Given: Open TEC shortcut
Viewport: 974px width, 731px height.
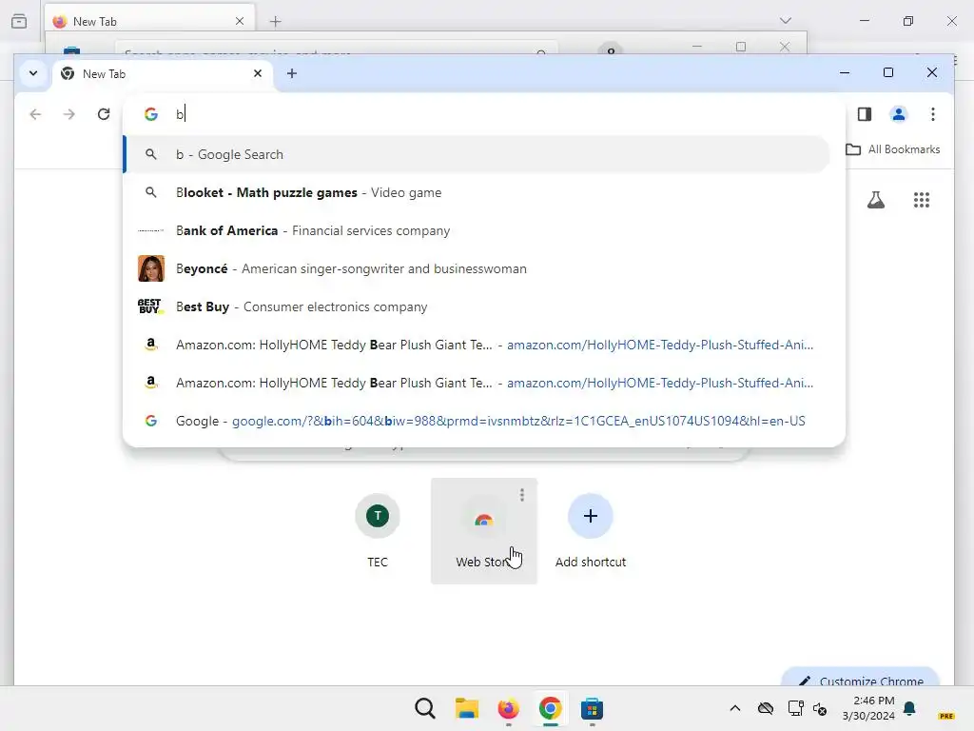Looking at the screenshot, I should click(x=377, y=531).
